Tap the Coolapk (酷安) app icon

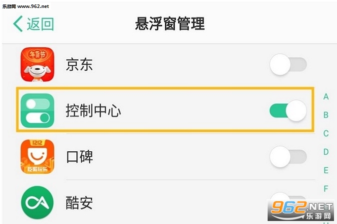point(37,202)
